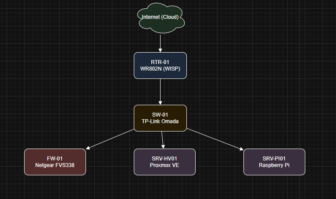Click the connector from RTR-01 to SW-01
Image resolution: width=336 pixels, height=199 pixels.
pos(160,92)
